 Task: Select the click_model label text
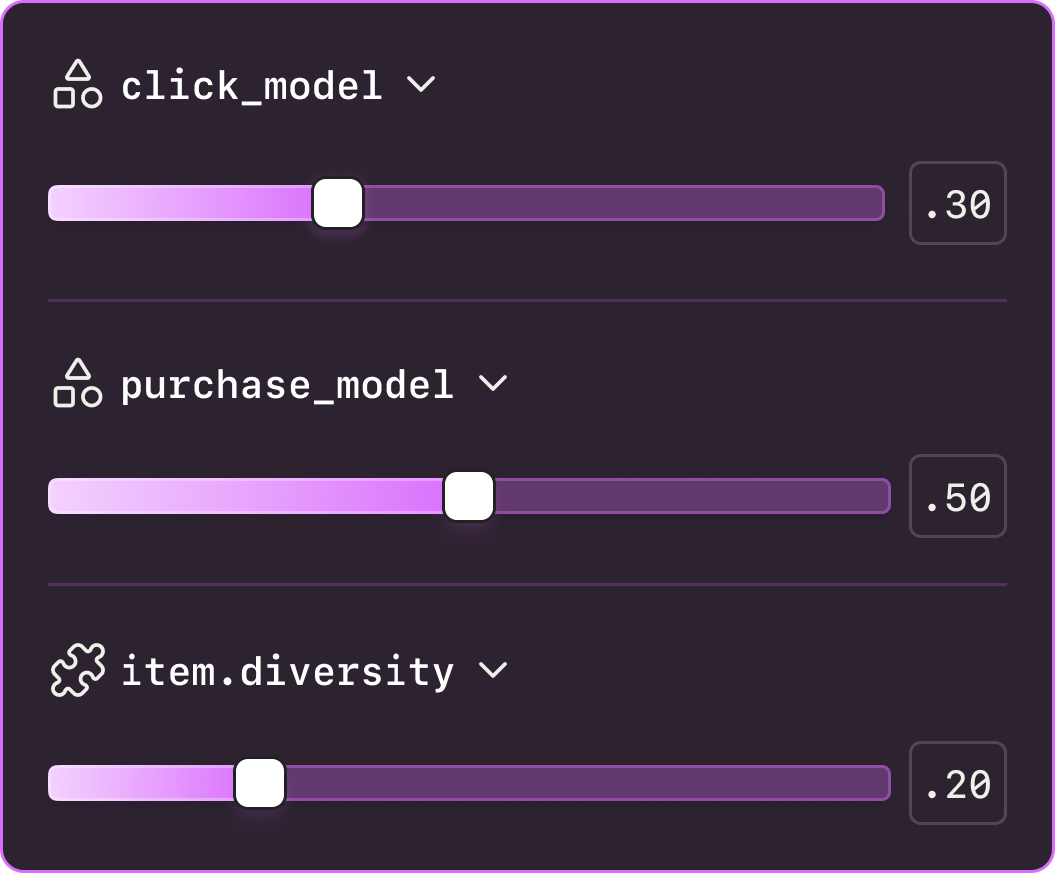click(x=251, y=86)
